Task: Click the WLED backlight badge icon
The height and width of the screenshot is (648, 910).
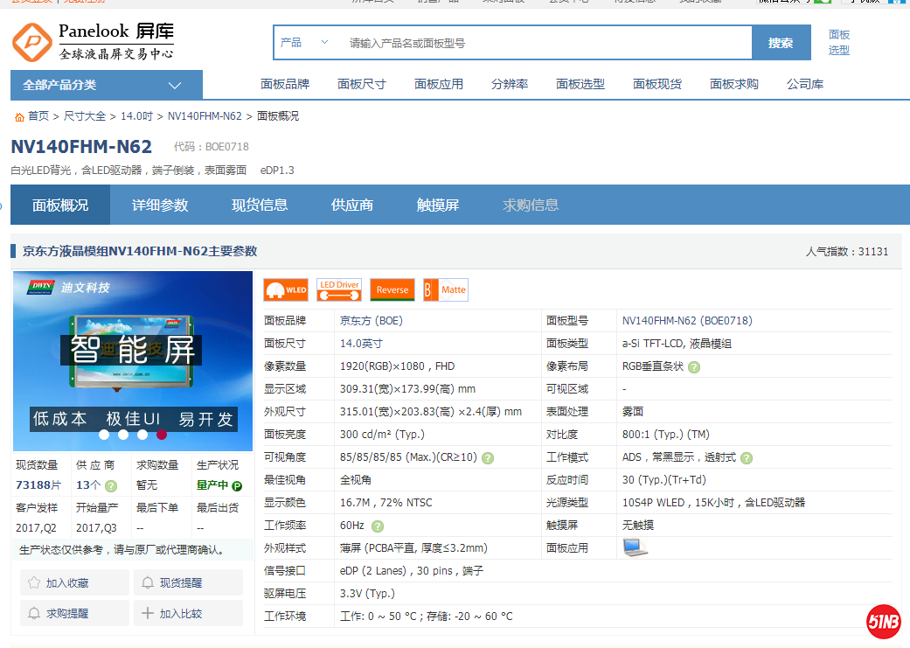Action: coord(285,289)
